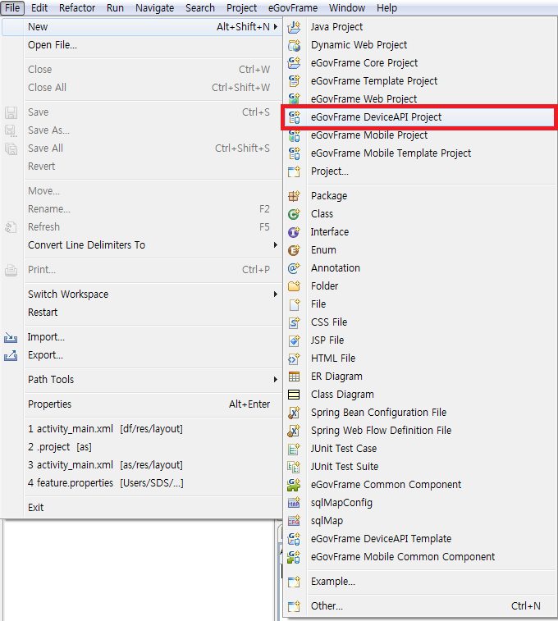Viewport: 558px width, 621px height.
Task: Click the Spring Bean Configuration File icon
Action: tap(295, 413)
